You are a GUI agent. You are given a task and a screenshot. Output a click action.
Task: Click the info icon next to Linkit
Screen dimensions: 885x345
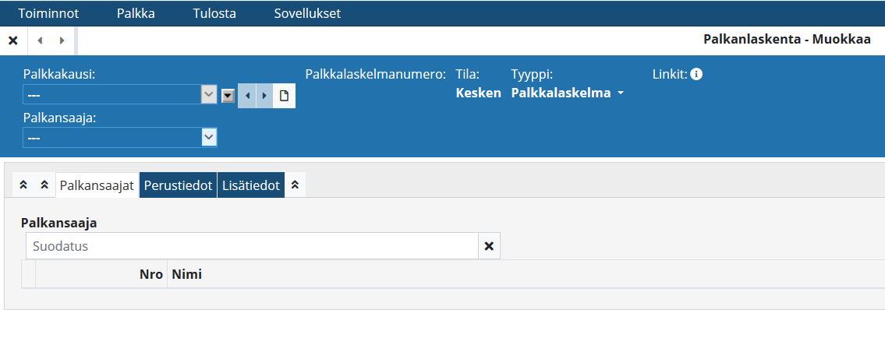tap(697, 74)
